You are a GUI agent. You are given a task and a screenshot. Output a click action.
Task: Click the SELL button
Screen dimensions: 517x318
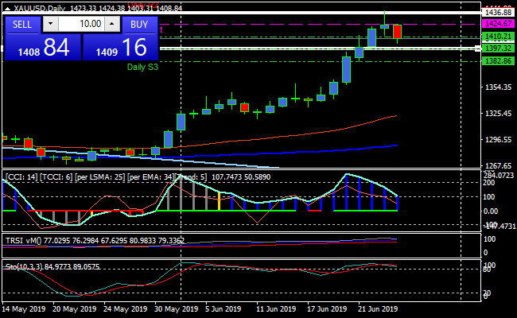point(22,25)
